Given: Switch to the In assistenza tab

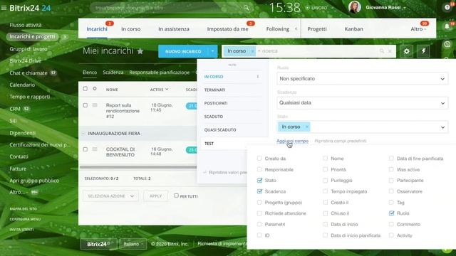Looking at the screenshot, I should point(174,29).
